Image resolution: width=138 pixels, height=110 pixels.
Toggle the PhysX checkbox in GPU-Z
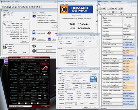[32, 103]
